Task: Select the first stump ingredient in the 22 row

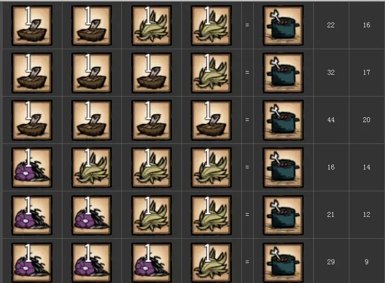Action: (x=32, y=25)
